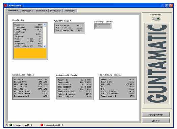Click the red Kommunikationsfehler B indicator light
Viewport: 177px width, 129px height.
click(x=42, y=125)
